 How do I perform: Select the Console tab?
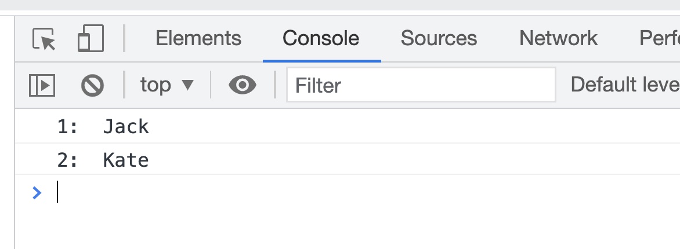pyautogui.click(x=321, y=38)
